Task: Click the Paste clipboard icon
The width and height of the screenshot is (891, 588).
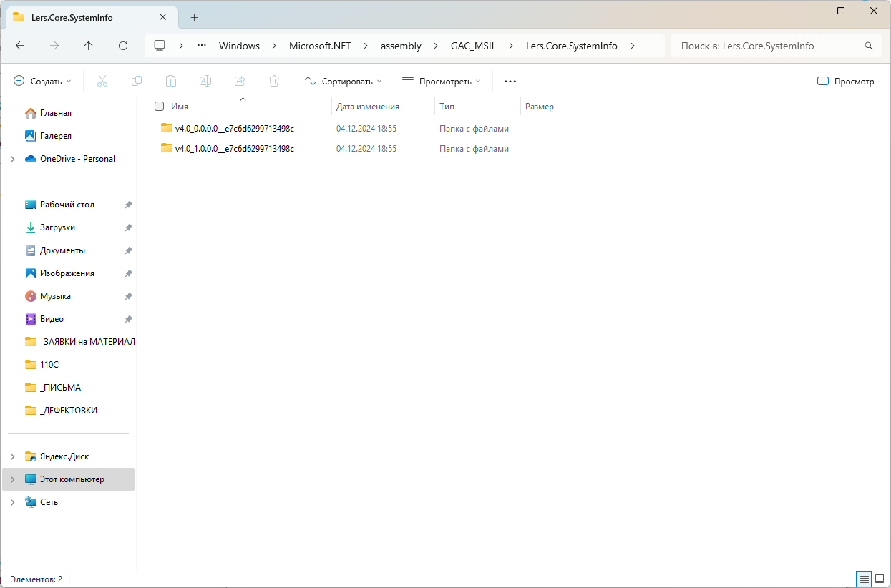Action: coord(170,82)
